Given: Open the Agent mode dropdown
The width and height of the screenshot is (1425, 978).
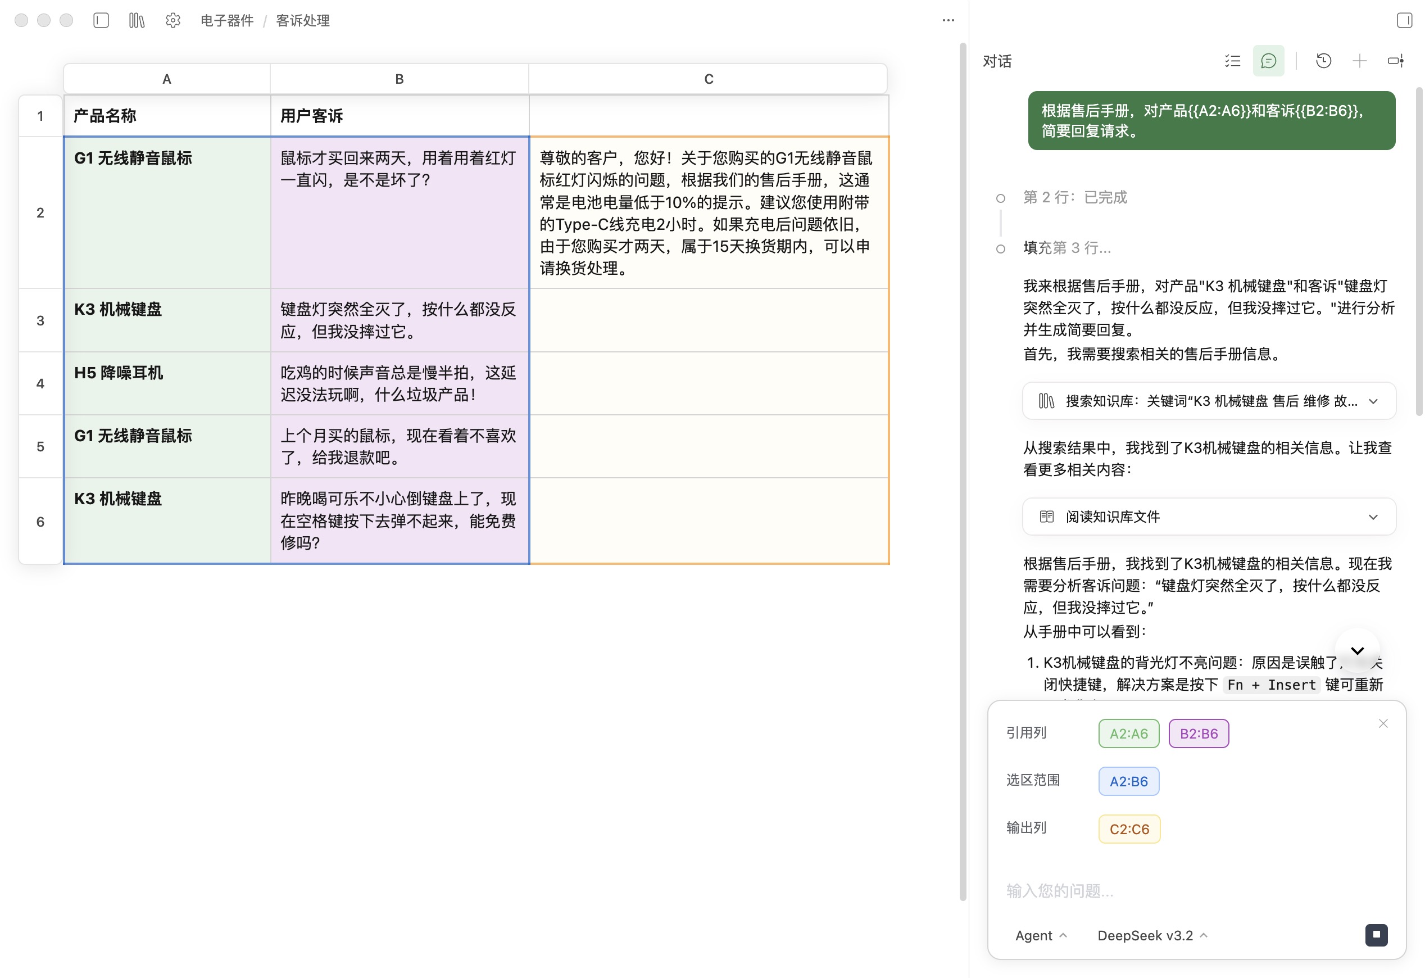Looking at the screenshot, I should (x=1041, y=935).
